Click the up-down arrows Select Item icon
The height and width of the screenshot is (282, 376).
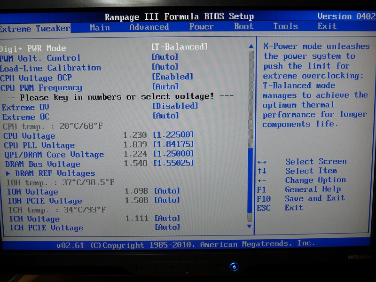point(262,171)
